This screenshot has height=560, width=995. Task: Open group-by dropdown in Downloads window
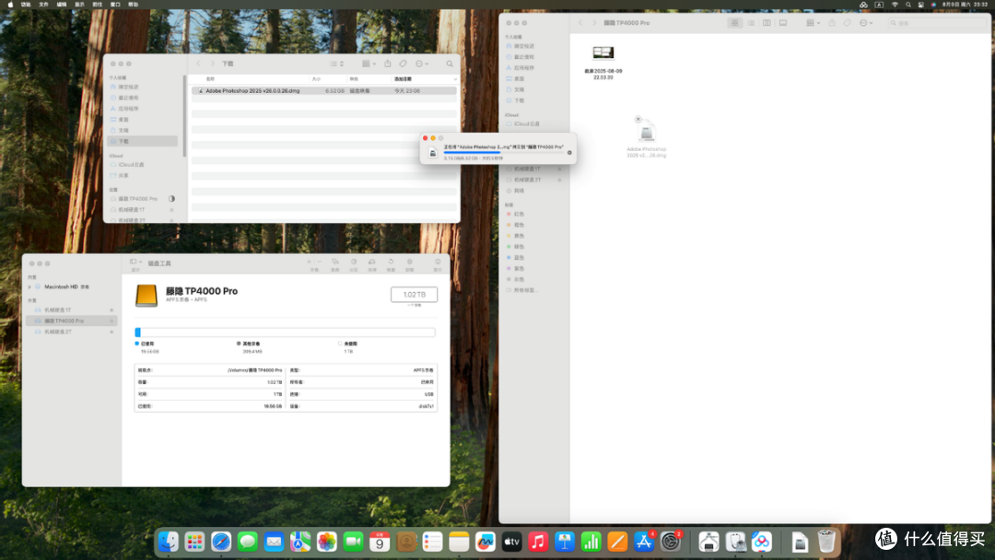pos(369,64)
